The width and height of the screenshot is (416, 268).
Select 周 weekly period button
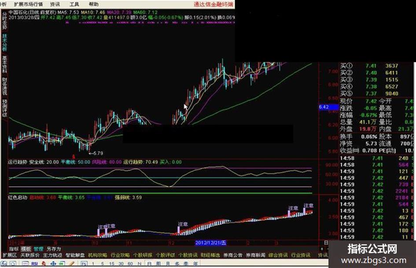158,264
